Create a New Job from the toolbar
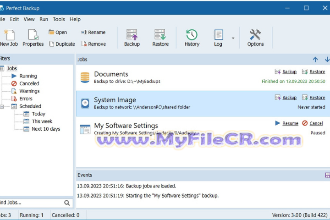 [9, 38]
